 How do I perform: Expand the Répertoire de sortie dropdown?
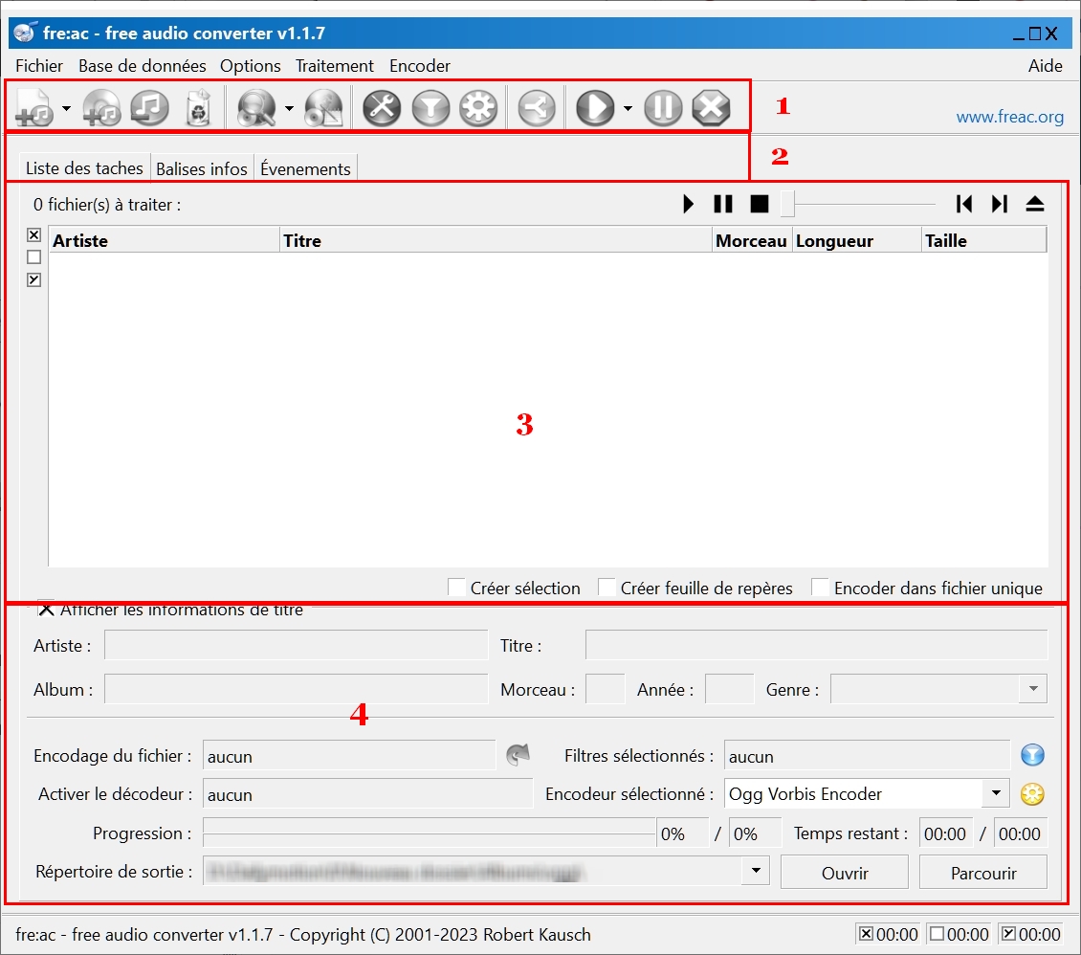tap(756, 871)
